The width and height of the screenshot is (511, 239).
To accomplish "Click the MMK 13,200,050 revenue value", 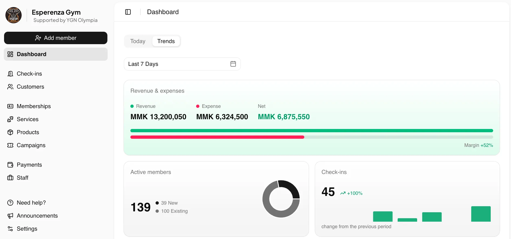I will [x=158, y=117].
